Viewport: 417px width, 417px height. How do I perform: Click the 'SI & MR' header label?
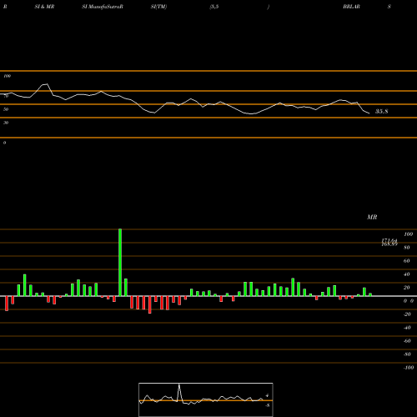44,7
